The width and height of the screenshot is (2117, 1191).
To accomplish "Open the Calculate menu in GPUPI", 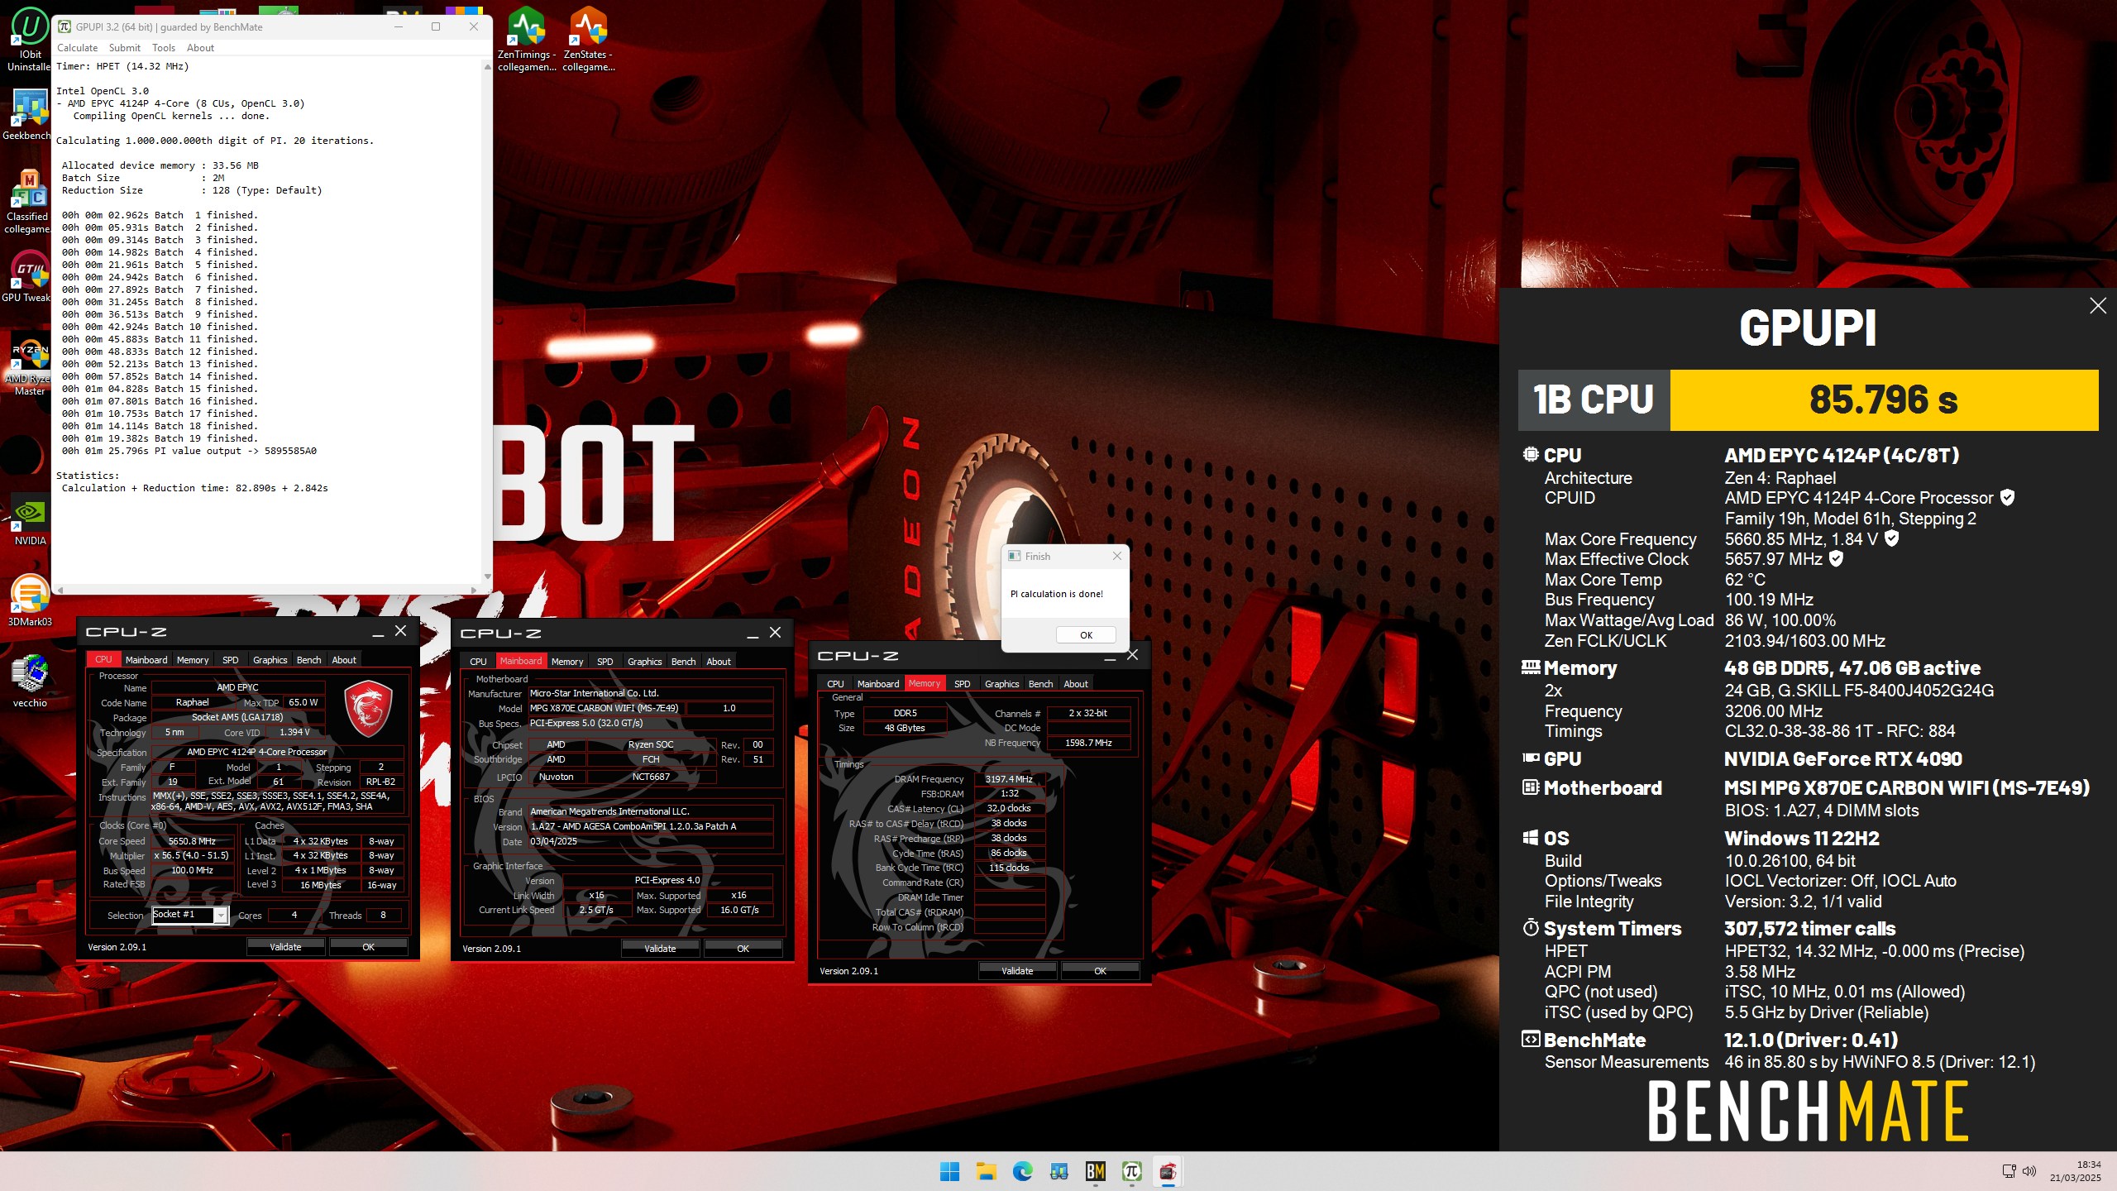I will point(77,48).
